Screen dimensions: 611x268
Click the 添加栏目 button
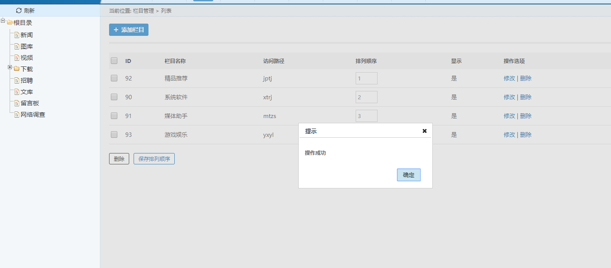coord(129,30)
